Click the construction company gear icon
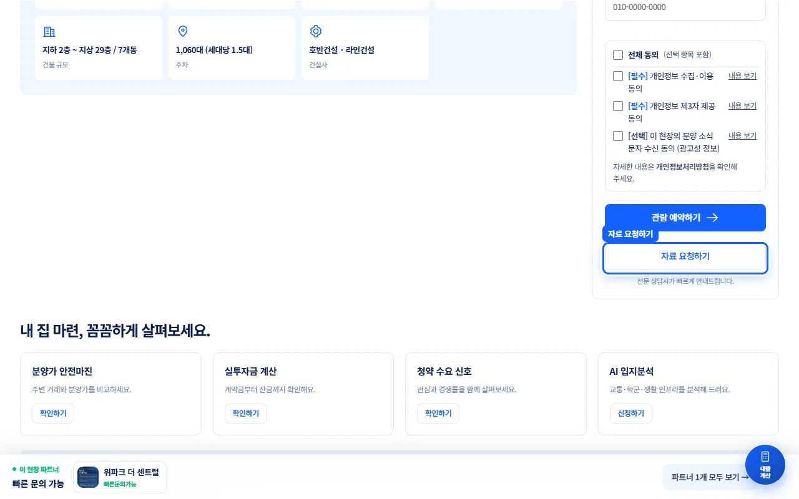799x499 pixels. [316, 31]
